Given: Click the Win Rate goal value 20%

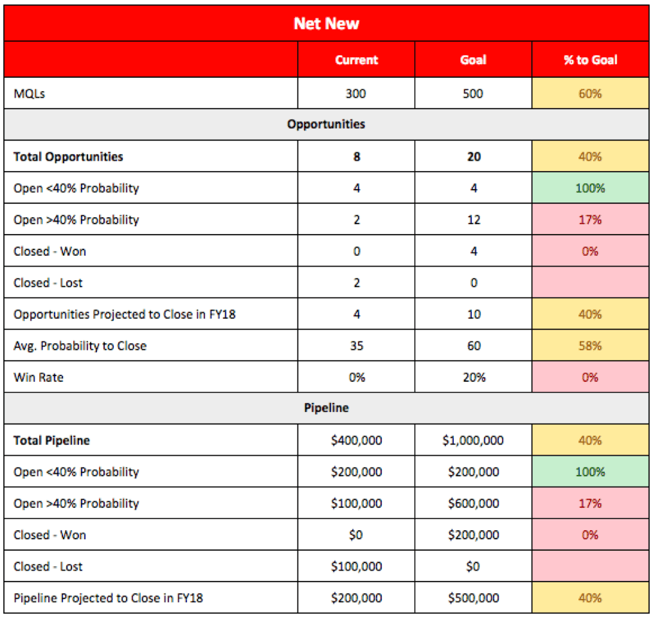Looking at the screenshot, I should pyautogui.click(x=473, y=377).
